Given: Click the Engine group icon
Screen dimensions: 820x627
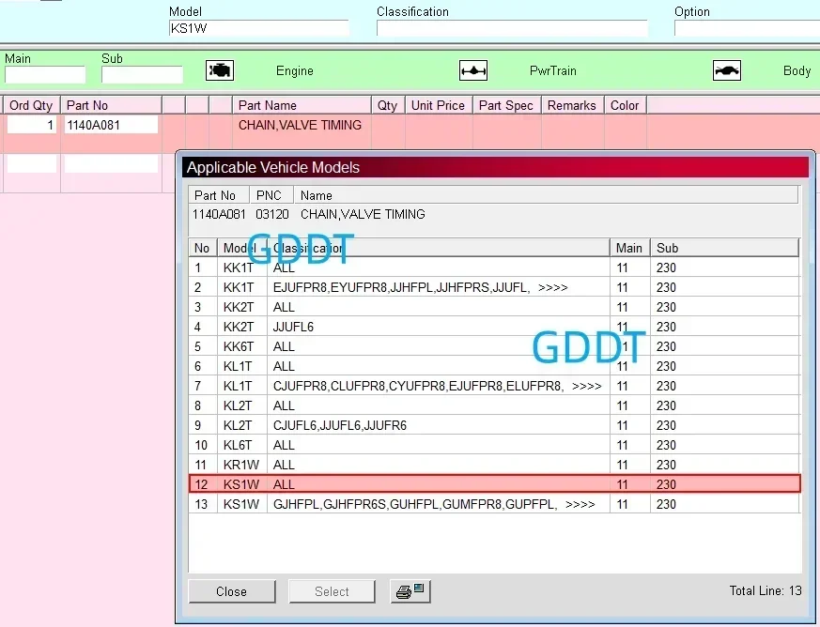Looking at the screenshot, I should tap(220, 70).
